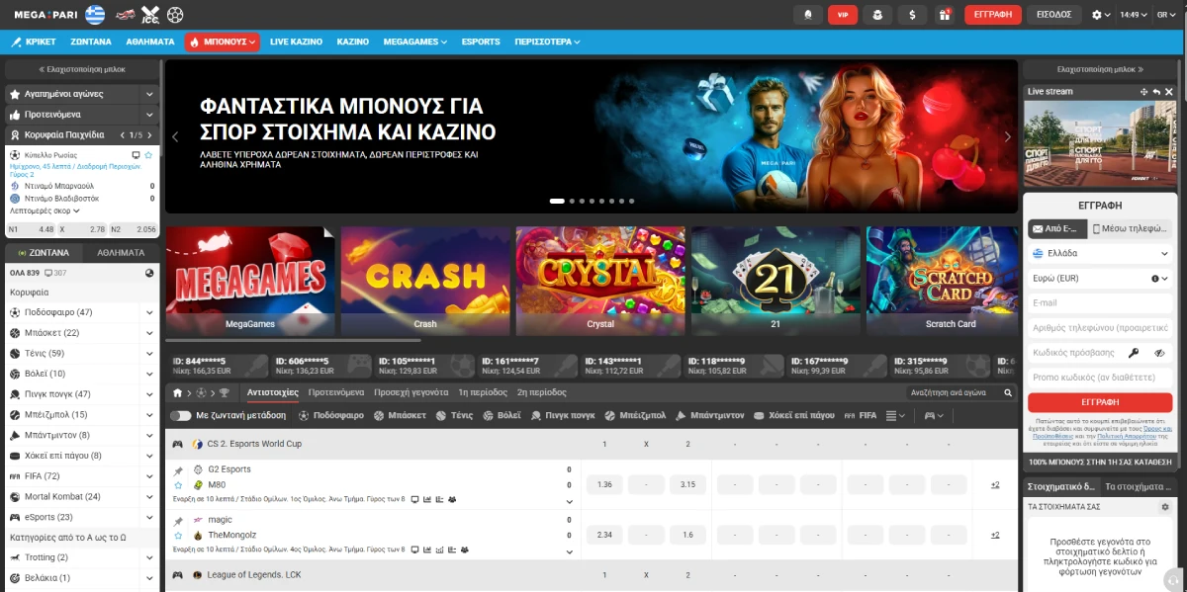
Task: Favorite Κύπελλο Ρωσίας with the star
Action: pyautogui.click(x=148, y=155)
